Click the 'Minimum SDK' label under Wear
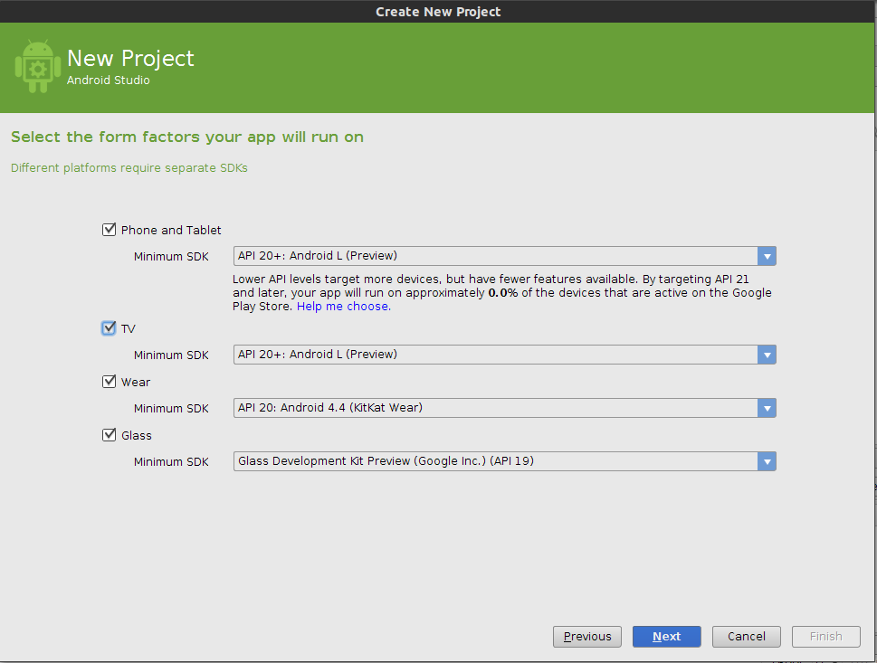This screenshot has width=877, height=663. [171, 409]
